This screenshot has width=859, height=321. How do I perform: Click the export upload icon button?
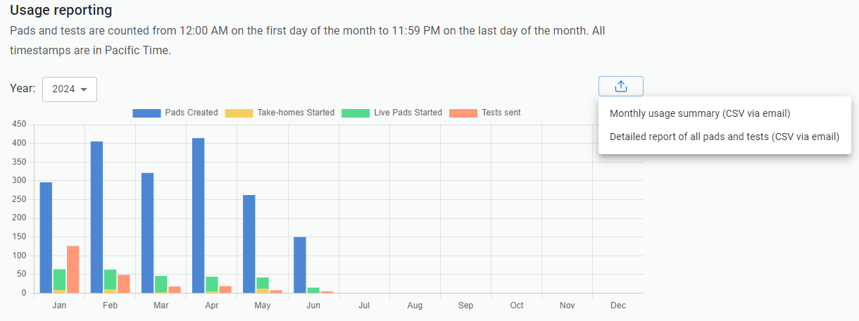[x=620, y=86]
